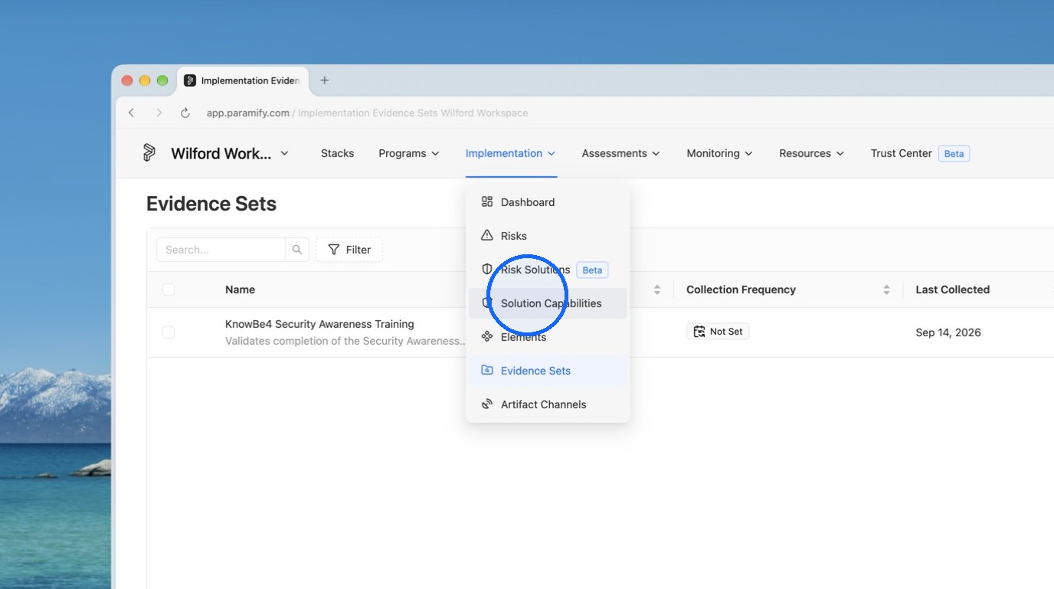This screenshot has height=589, width=1054.
Task: Open KnowBe4 Security Awareness Training evidence set
Action: 319,324
